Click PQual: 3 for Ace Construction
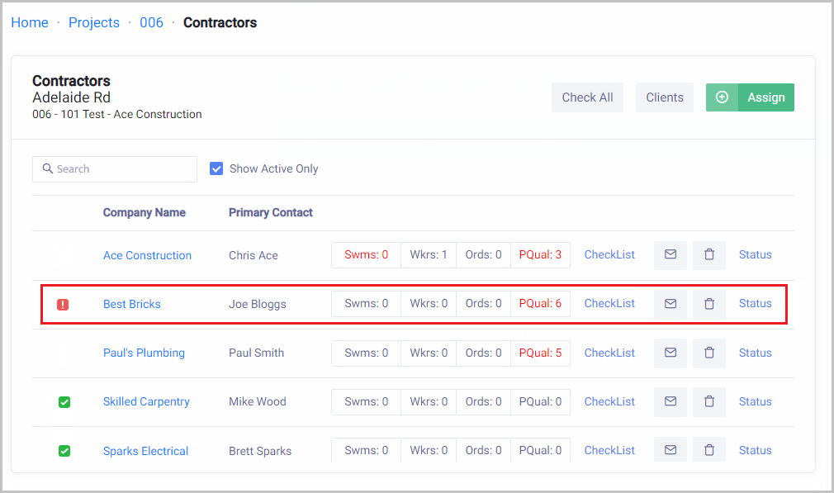 tap(540, 255)
